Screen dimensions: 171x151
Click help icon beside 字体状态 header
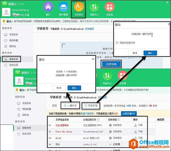[x=119, y=120]
